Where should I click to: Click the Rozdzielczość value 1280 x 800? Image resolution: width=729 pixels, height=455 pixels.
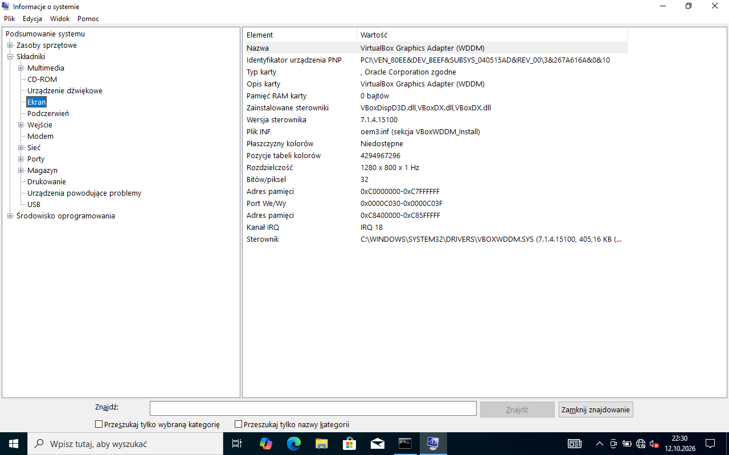tap(390, 167)
